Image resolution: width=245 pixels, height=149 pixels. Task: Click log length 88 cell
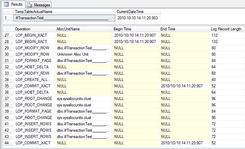coord(227,73)
